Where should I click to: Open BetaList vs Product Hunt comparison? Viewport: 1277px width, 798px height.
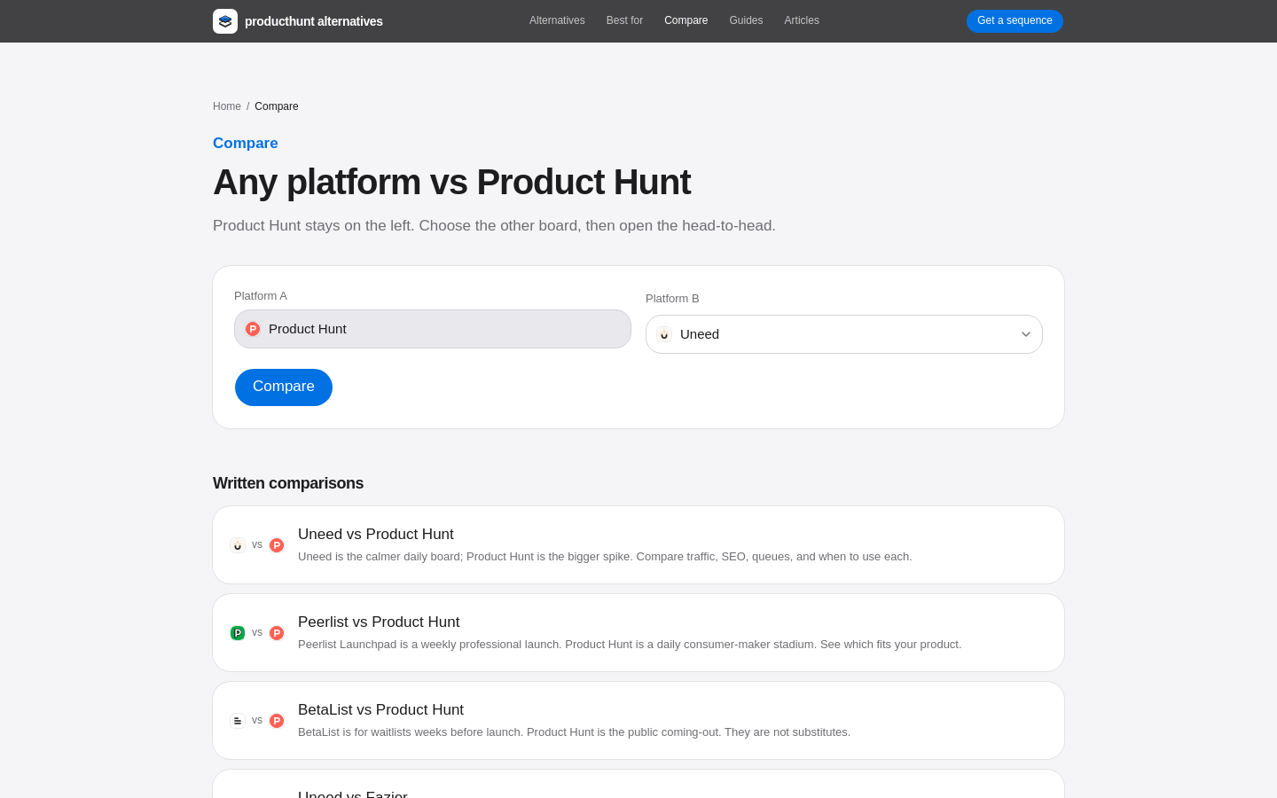(638, 721)
